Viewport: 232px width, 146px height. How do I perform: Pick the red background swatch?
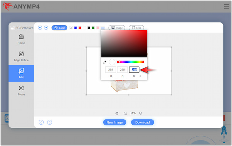click(x=80, y=28)
